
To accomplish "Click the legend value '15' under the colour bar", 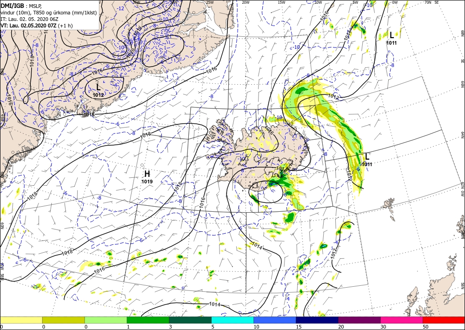I will 299,327.
